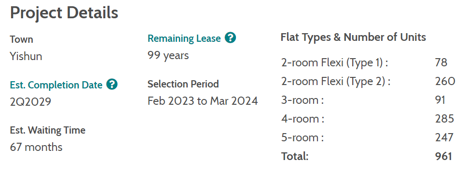Select the Feb 2023 to Mar 2024 text
The width and height of the screenshot is (468, 173).
[x=203, y=101]
